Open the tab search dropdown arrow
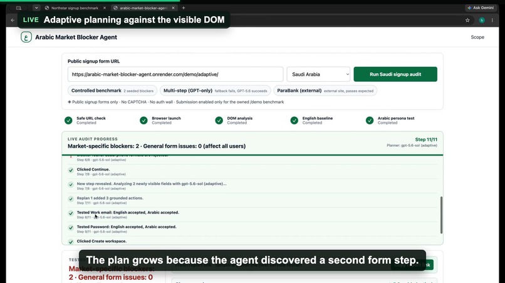Image resolution: width=505 pixels, height=283 pixels. pyautogui.click(x=36, y=7)
